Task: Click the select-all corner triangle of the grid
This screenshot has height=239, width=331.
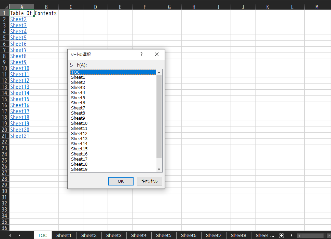Action: tap(6, 7)
